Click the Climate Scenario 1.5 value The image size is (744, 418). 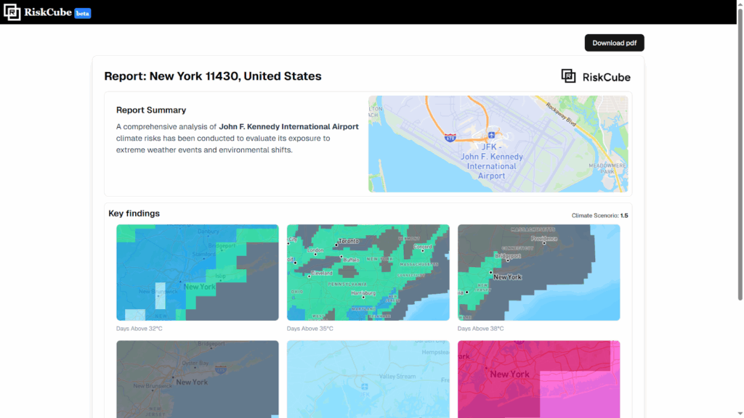pos(624,216)
